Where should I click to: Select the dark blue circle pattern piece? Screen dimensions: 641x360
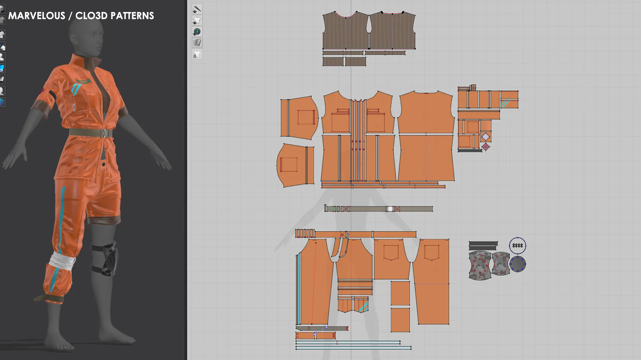[x=518, y=264]
